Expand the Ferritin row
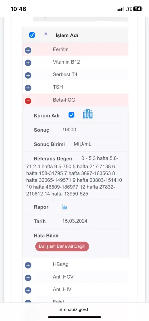The width and height of the screenshot is (149, 321). [x=28, y=50]
